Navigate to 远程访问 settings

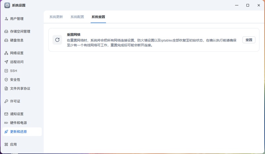[x=22, y=62]
